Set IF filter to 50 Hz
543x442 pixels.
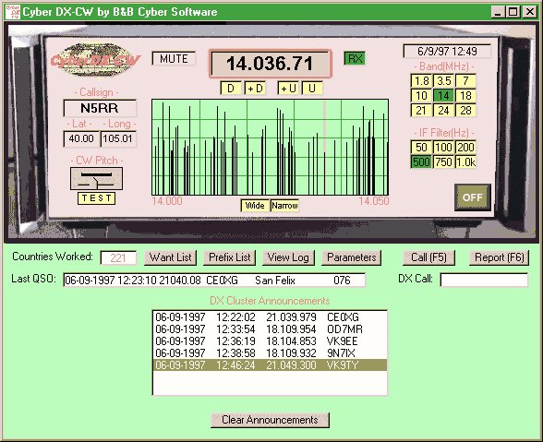[421, 147]
